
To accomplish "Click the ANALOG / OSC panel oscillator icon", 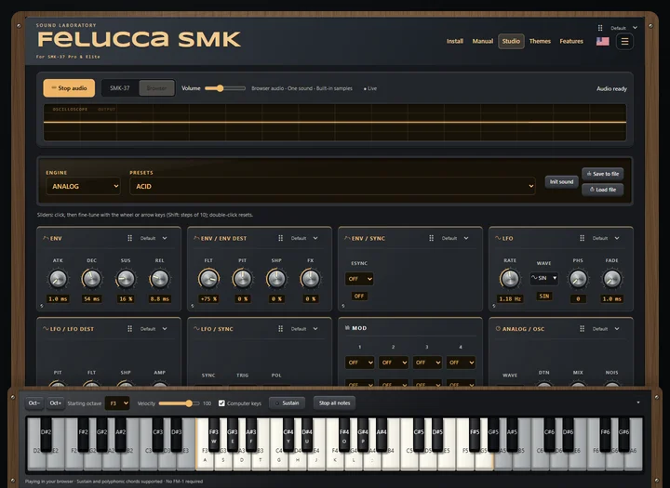I will (498, 329).
